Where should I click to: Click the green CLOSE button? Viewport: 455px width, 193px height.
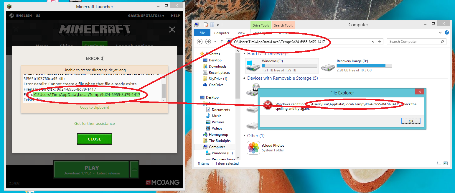[95, 139]
